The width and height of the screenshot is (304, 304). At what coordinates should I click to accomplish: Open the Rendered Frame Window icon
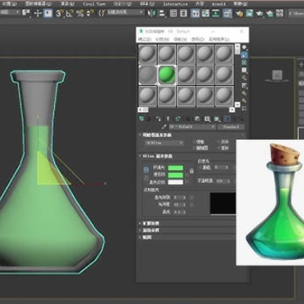(x=249, y=13)
